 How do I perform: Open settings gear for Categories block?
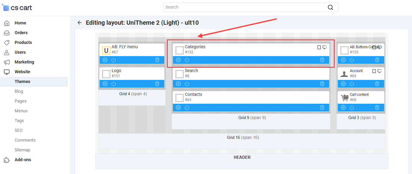[x=178, y=60]
